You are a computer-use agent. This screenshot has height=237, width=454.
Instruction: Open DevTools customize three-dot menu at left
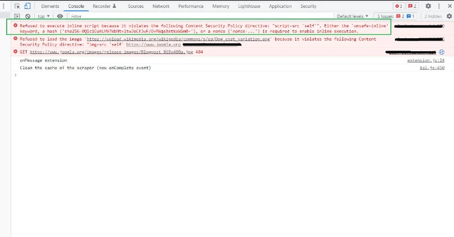[3, 6]
